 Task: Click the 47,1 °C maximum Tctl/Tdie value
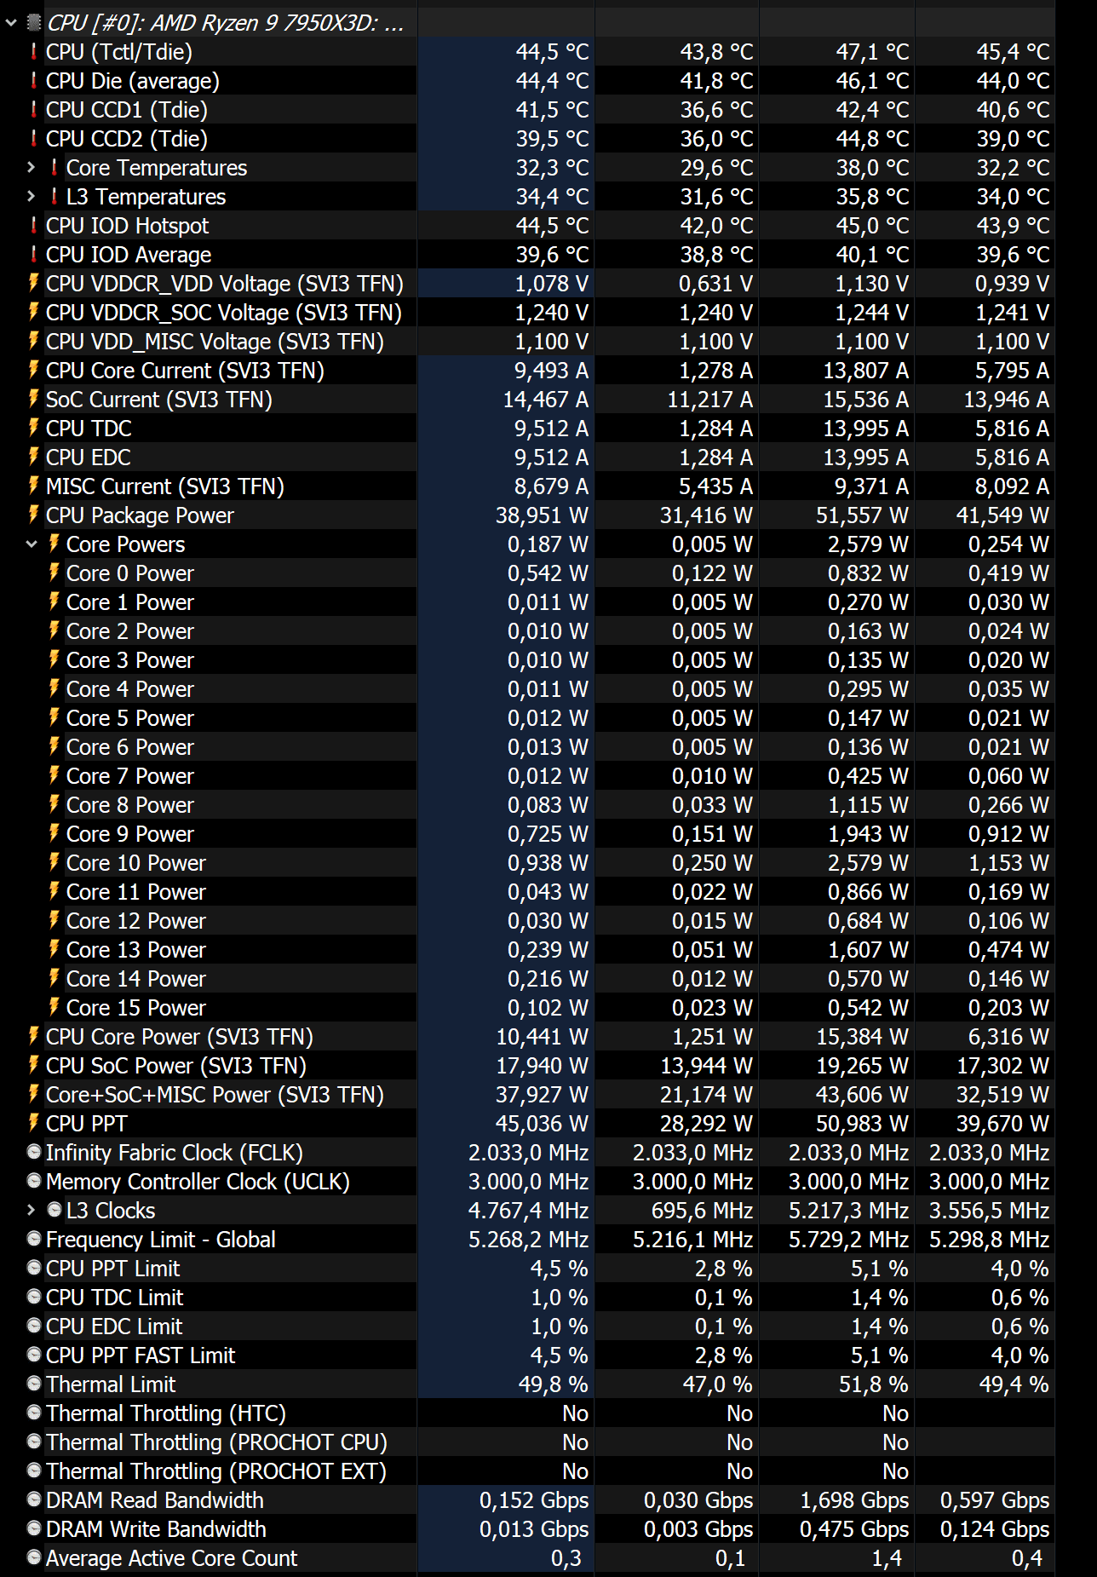point(872,52)
